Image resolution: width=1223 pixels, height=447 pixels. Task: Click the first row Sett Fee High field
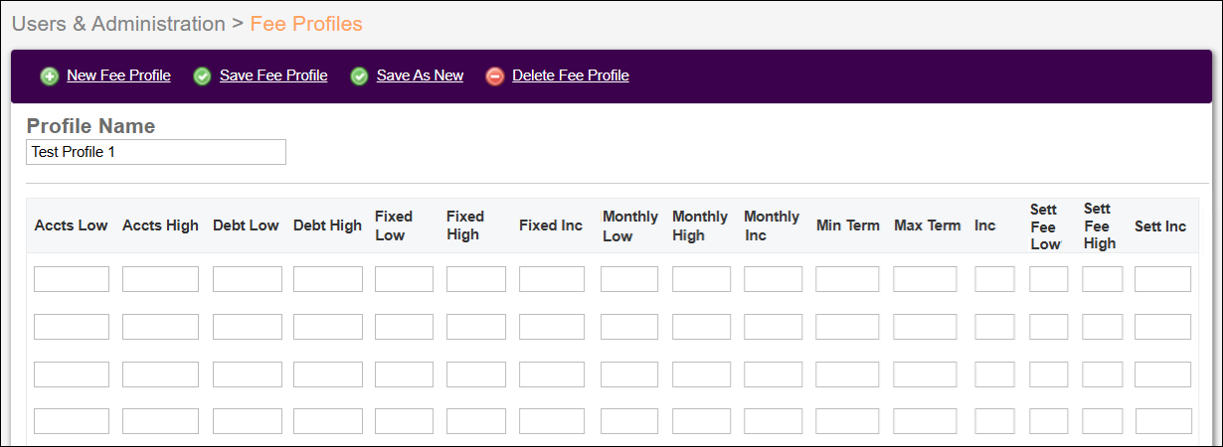coord(1103,279)
